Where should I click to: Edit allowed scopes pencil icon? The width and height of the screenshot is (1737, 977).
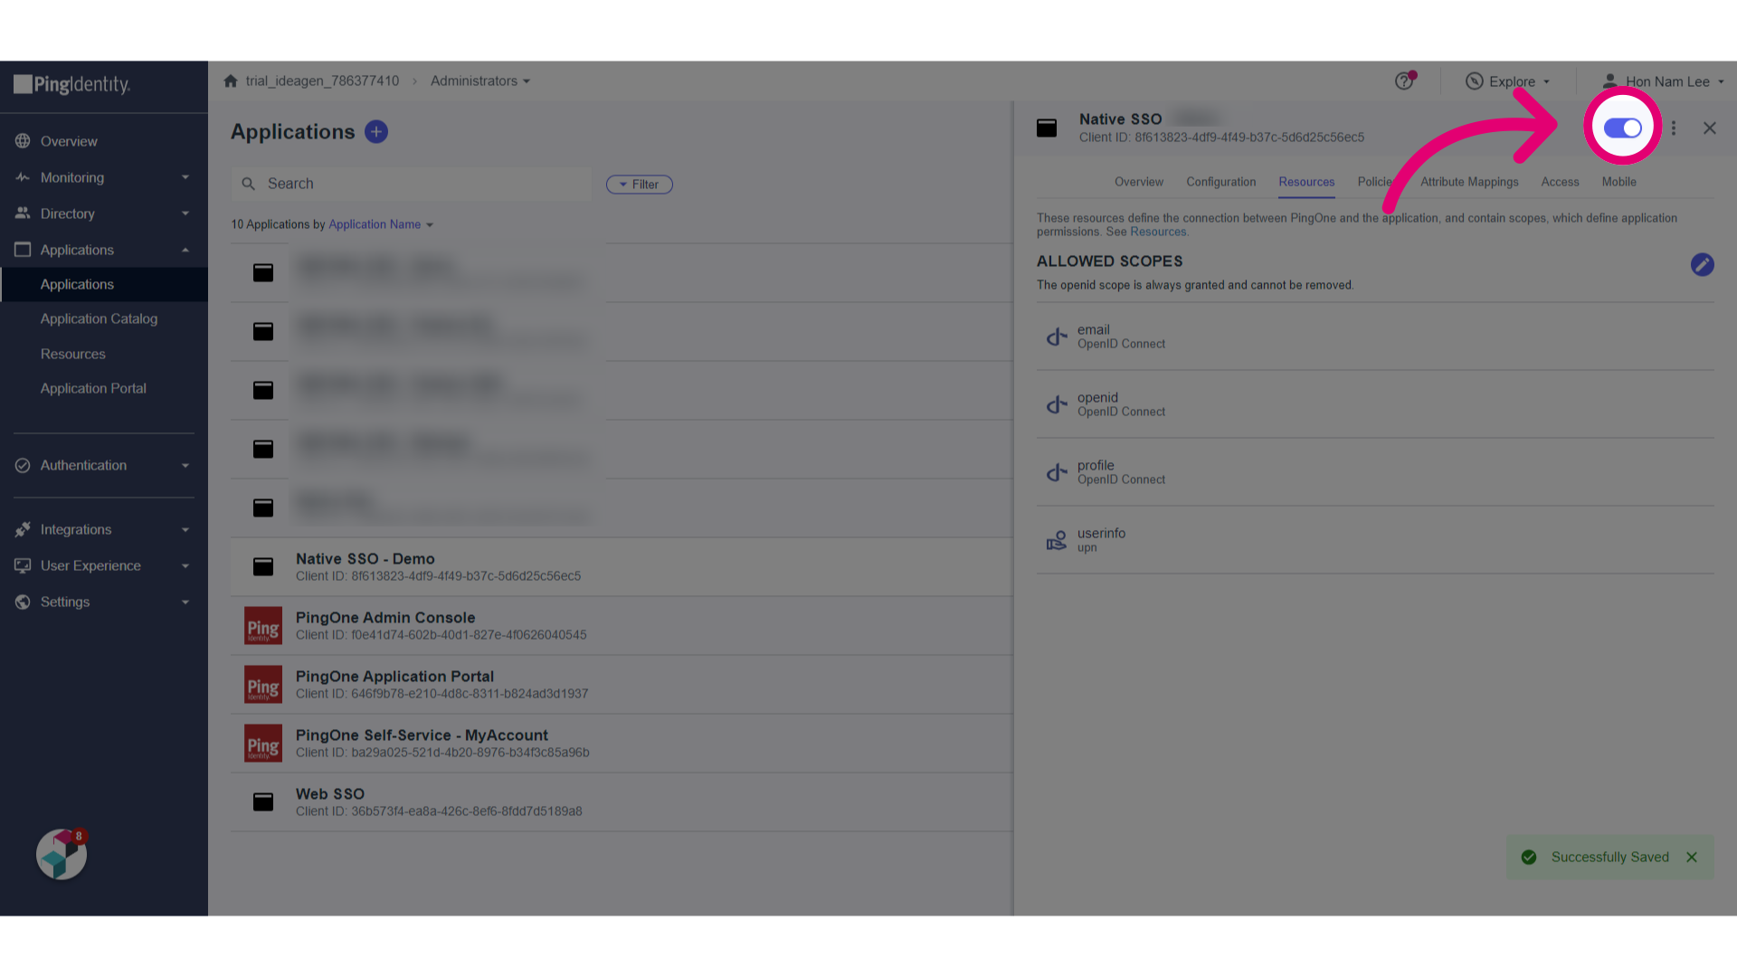pos(1702,264)
